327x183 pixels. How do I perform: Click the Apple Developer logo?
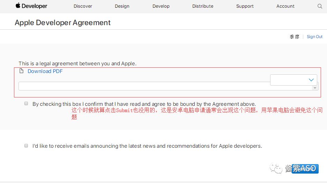[31, 6]
